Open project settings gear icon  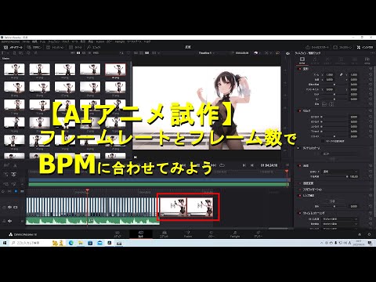[369, 234]
